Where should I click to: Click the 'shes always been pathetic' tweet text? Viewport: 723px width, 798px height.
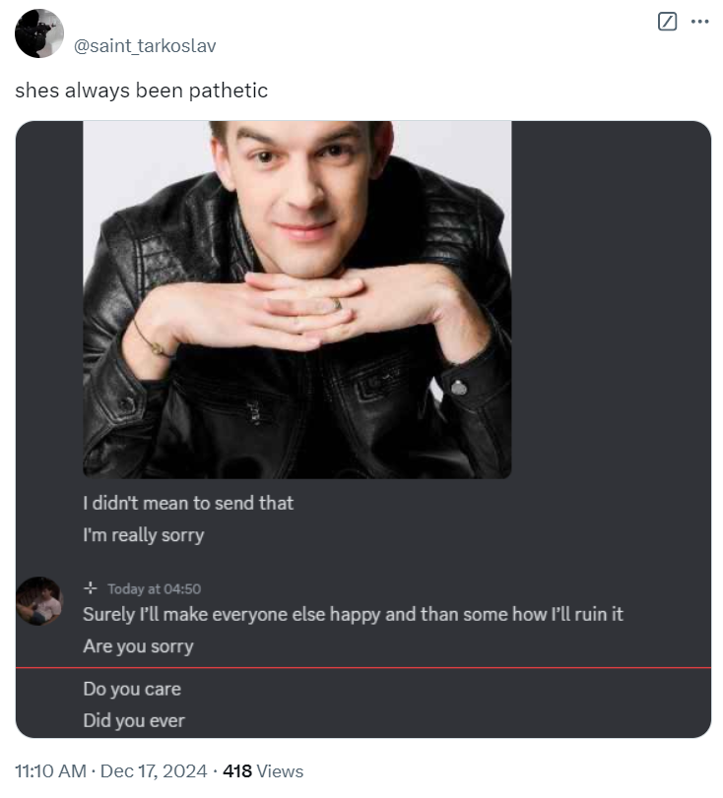coord(141,91)
